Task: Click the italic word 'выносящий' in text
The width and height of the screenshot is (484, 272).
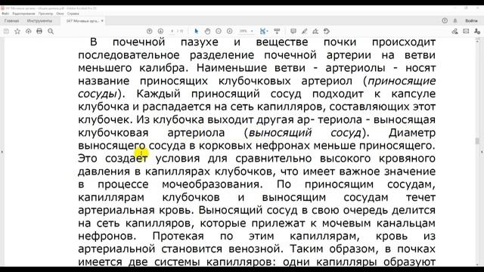Action: 280,133
